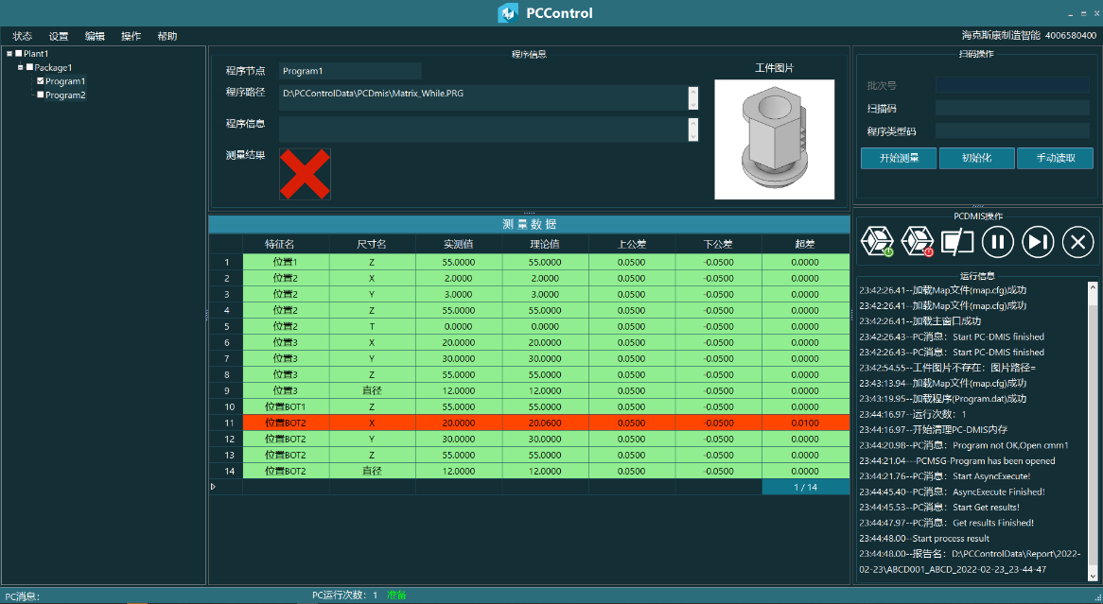
Task: Click the 批次号 input field
Action: (x=1011, y=85)
